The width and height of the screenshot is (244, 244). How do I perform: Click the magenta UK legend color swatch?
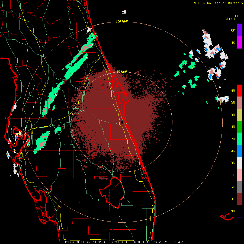pyautogui.click(x=239, y=43)
